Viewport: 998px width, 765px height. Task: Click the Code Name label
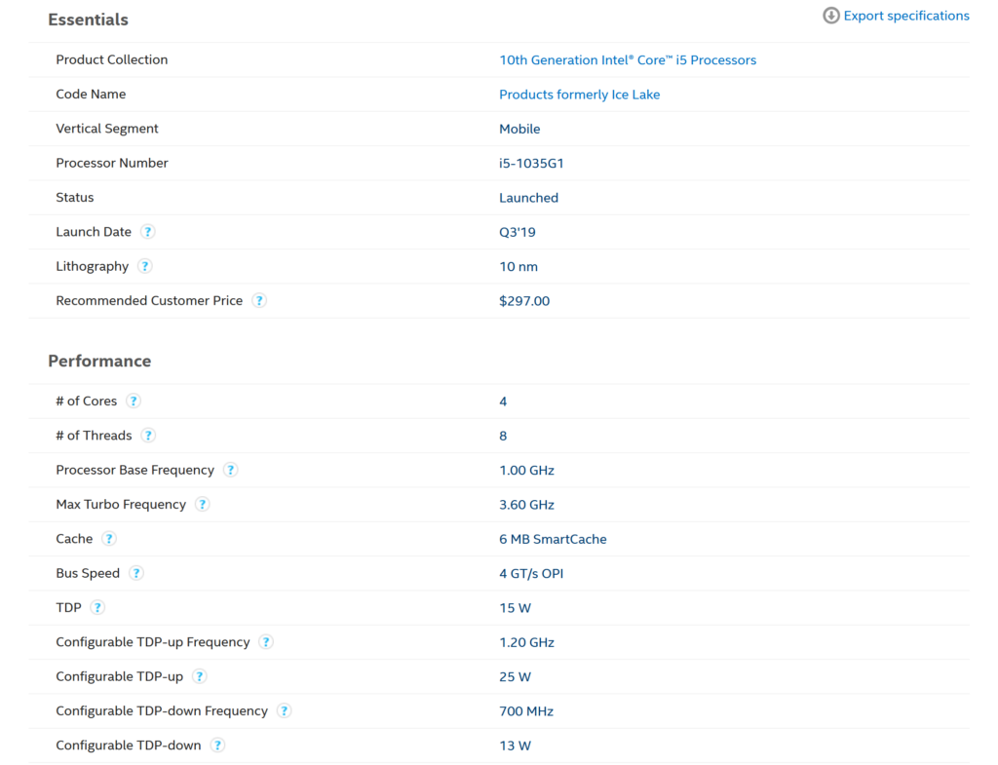91,95
